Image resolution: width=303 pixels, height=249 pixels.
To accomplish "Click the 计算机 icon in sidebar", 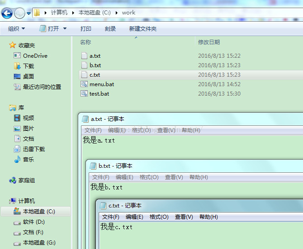I will pyautogui.click(x=13, y=201).
